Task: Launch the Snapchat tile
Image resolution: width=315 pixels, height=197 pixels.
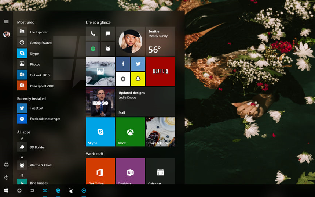Action: pyautogui.click(x=138, y=79)
